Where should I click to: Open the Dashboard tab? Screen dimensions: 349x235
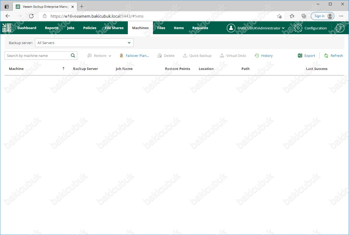(x=27, y=28)
